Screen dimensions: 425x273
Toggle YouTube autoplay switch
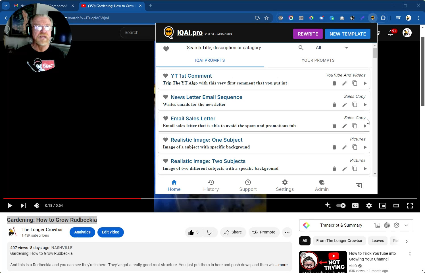[x=341, y=206]
